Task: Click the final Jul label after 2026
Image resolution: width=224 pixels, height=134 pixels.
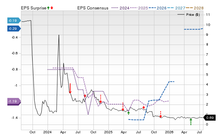Action: point(199,132)
